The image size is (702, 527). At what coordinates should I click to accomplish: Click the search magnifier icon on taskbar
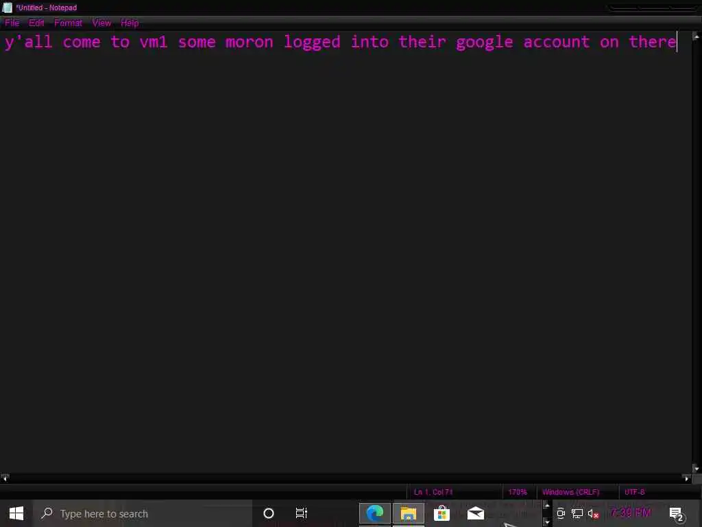pos(47,513)
